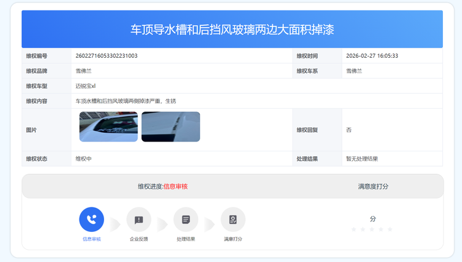The width and height of the screenshot is (462, 262).
Task: View the second complaint photo thumbnail
Action: tap(171, 127)
